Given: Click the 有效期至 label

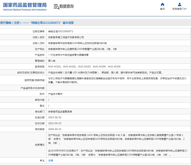Looking at the screenshot, I should coord(40,129).
